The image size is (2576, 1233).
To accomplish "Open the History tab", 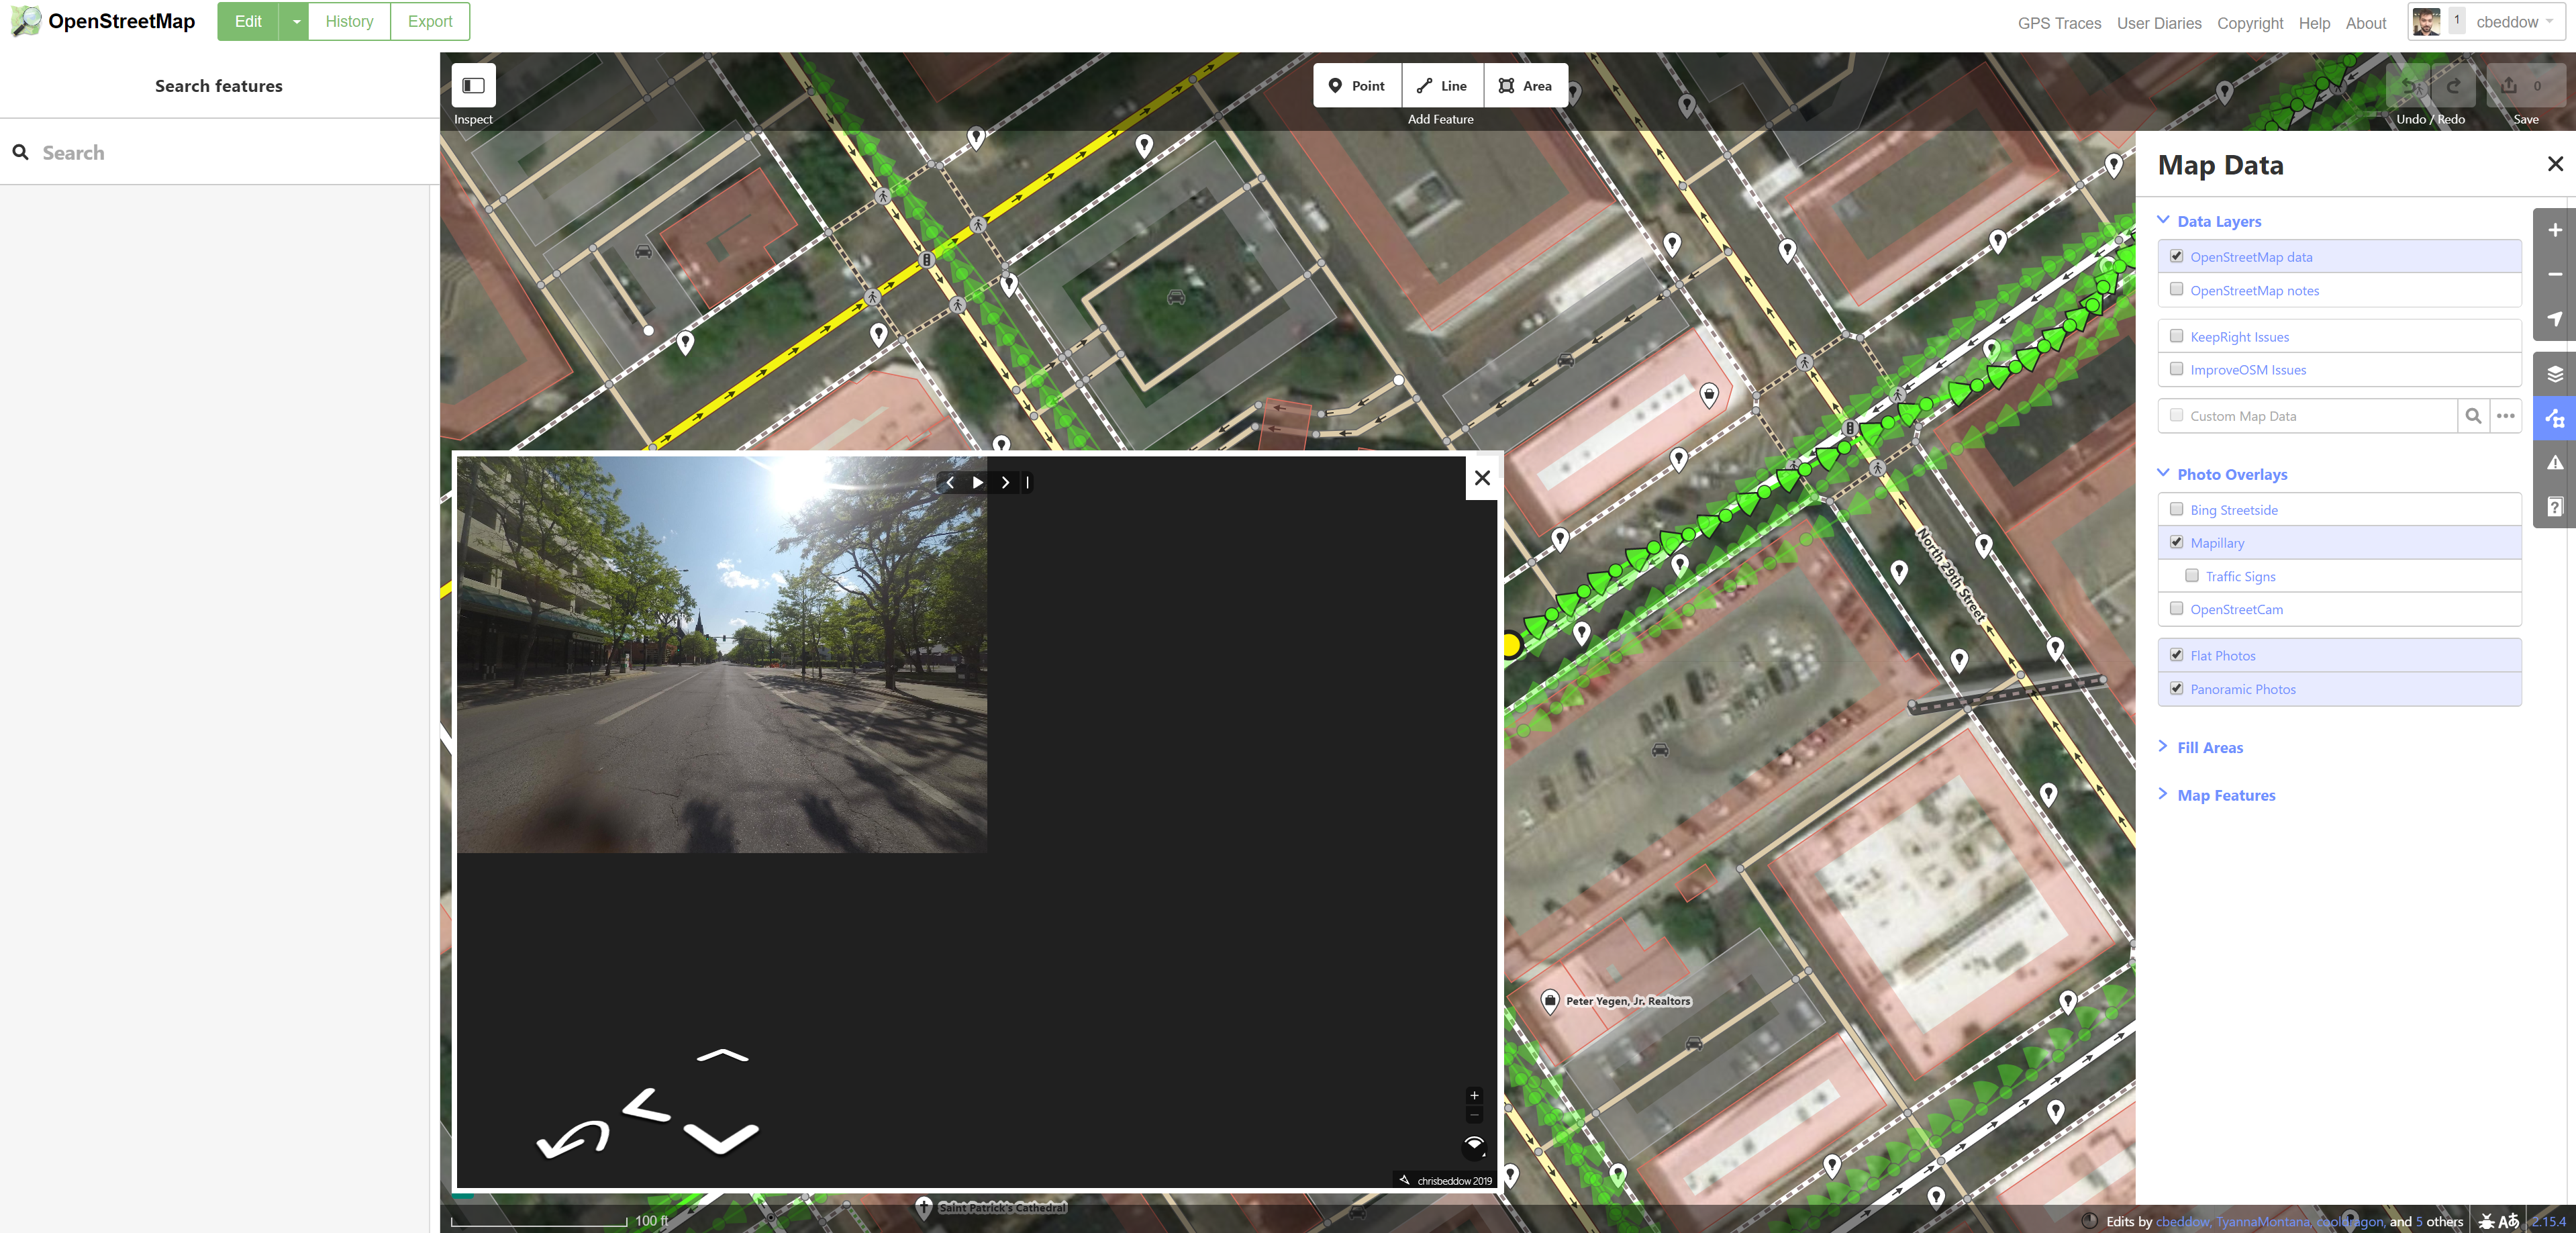I will tap(349, 22).
